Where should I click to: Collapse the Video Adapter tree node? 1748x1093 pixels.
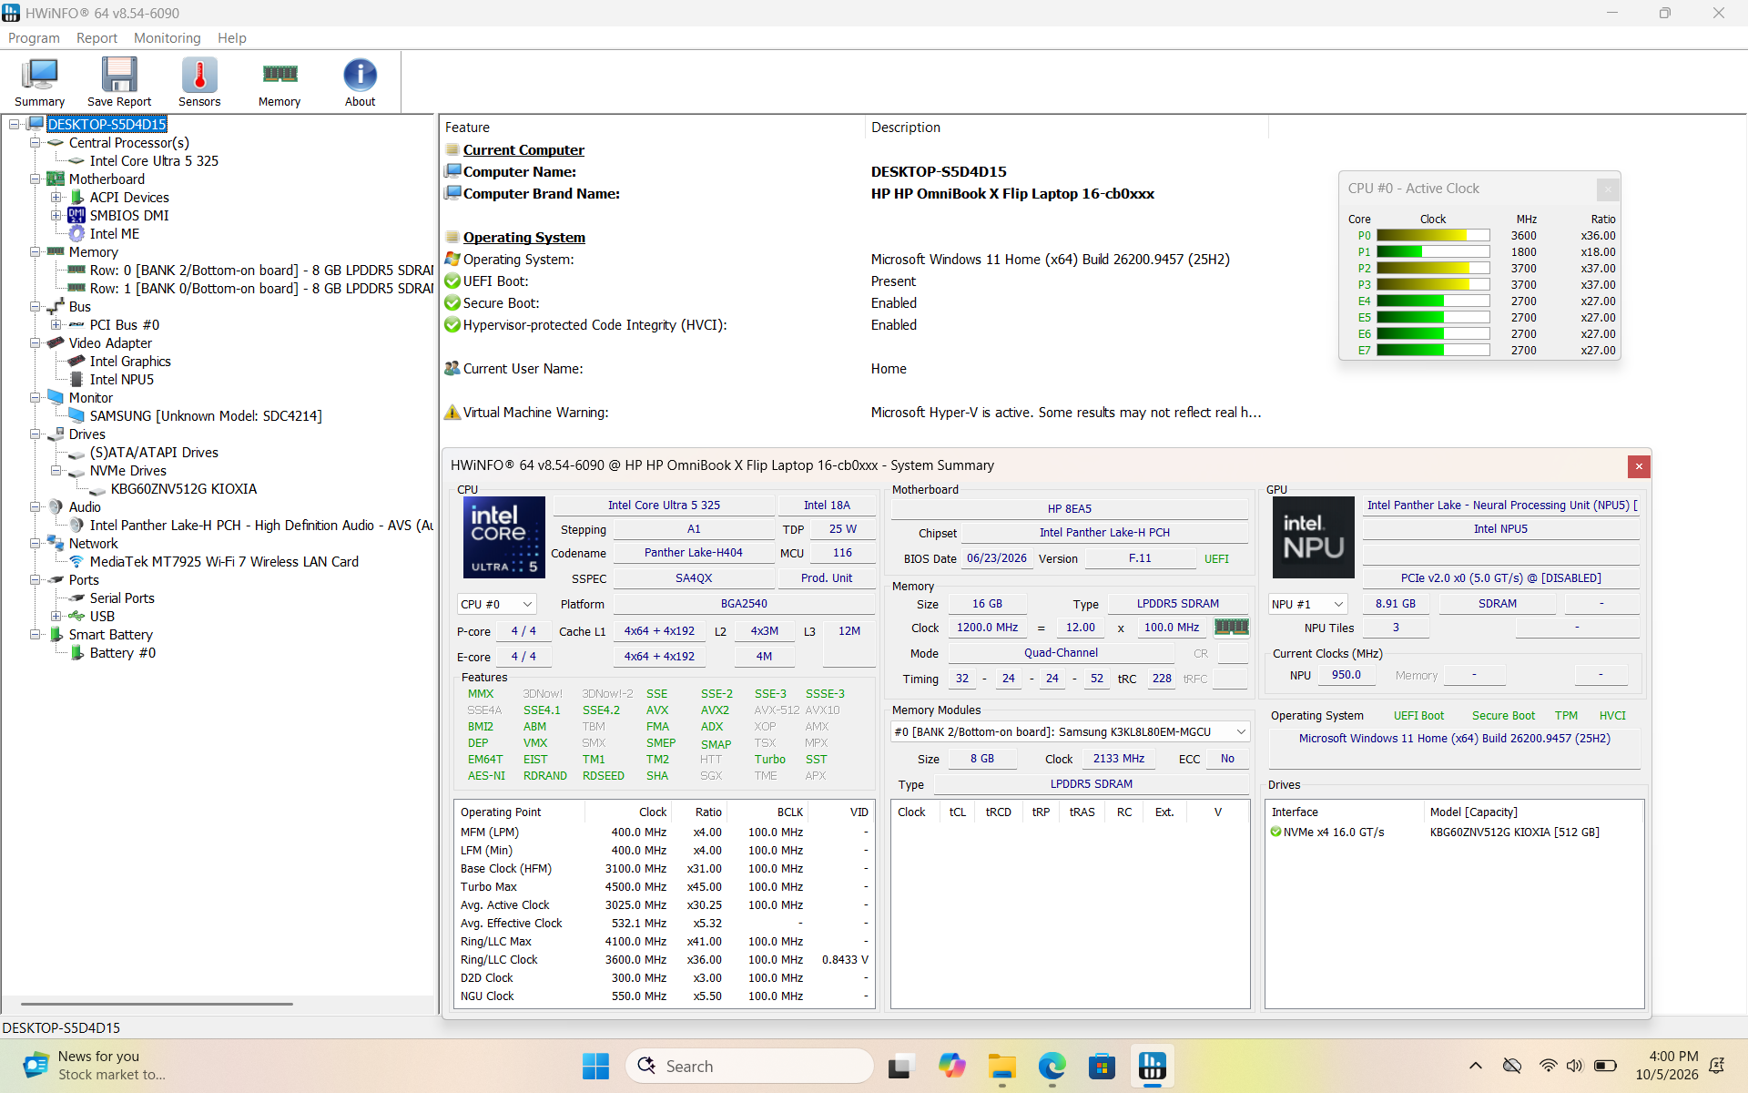pyautogui.click(x=35, y=342)
